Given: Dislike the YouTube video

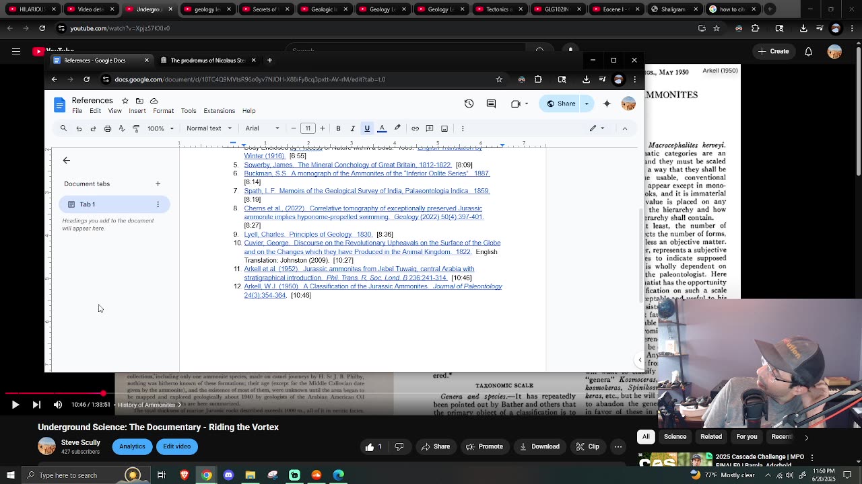Looking at the screenshot, I should 399,447.
